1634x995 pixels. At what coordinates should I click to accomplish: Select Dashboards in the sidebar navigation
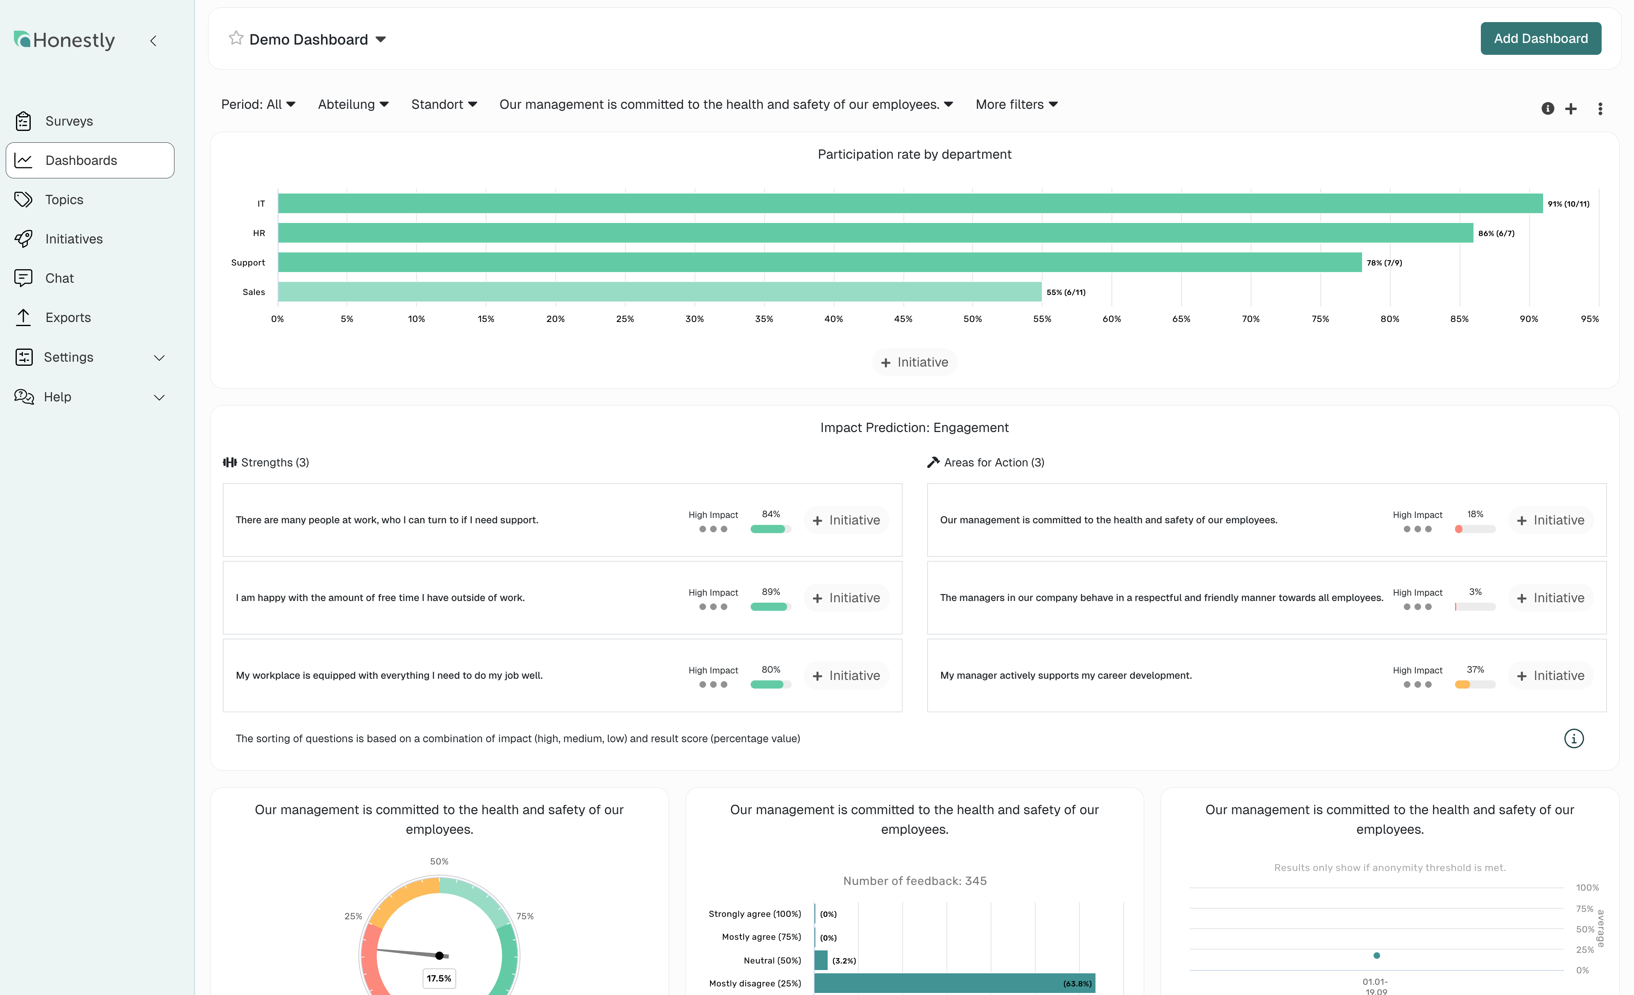[x=80, y=160]
